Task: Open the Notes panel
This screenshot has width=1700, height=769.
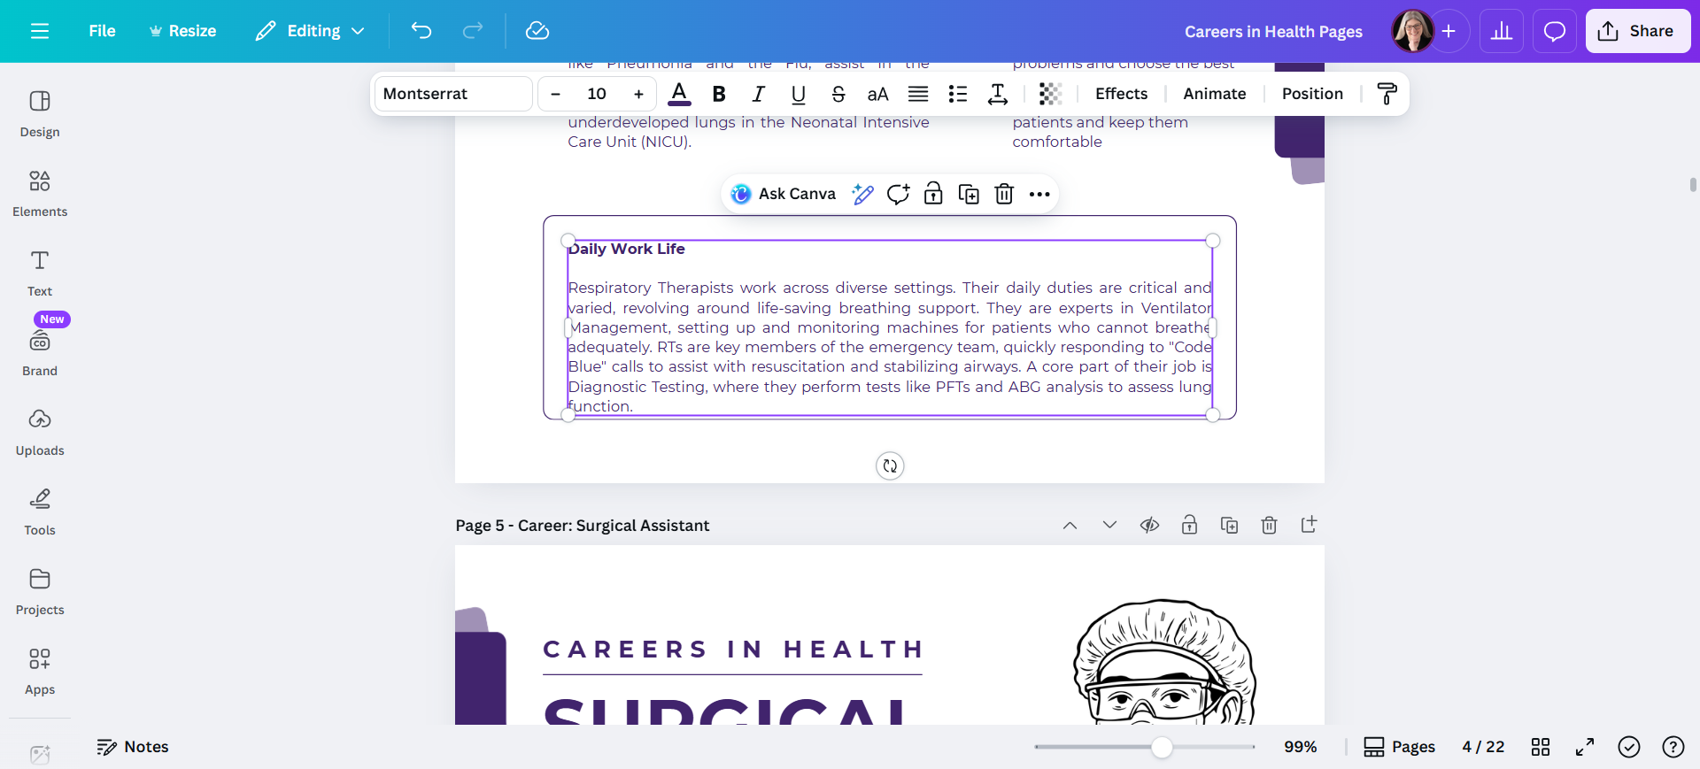Action: pyautogui.click(x=133, y=747)
